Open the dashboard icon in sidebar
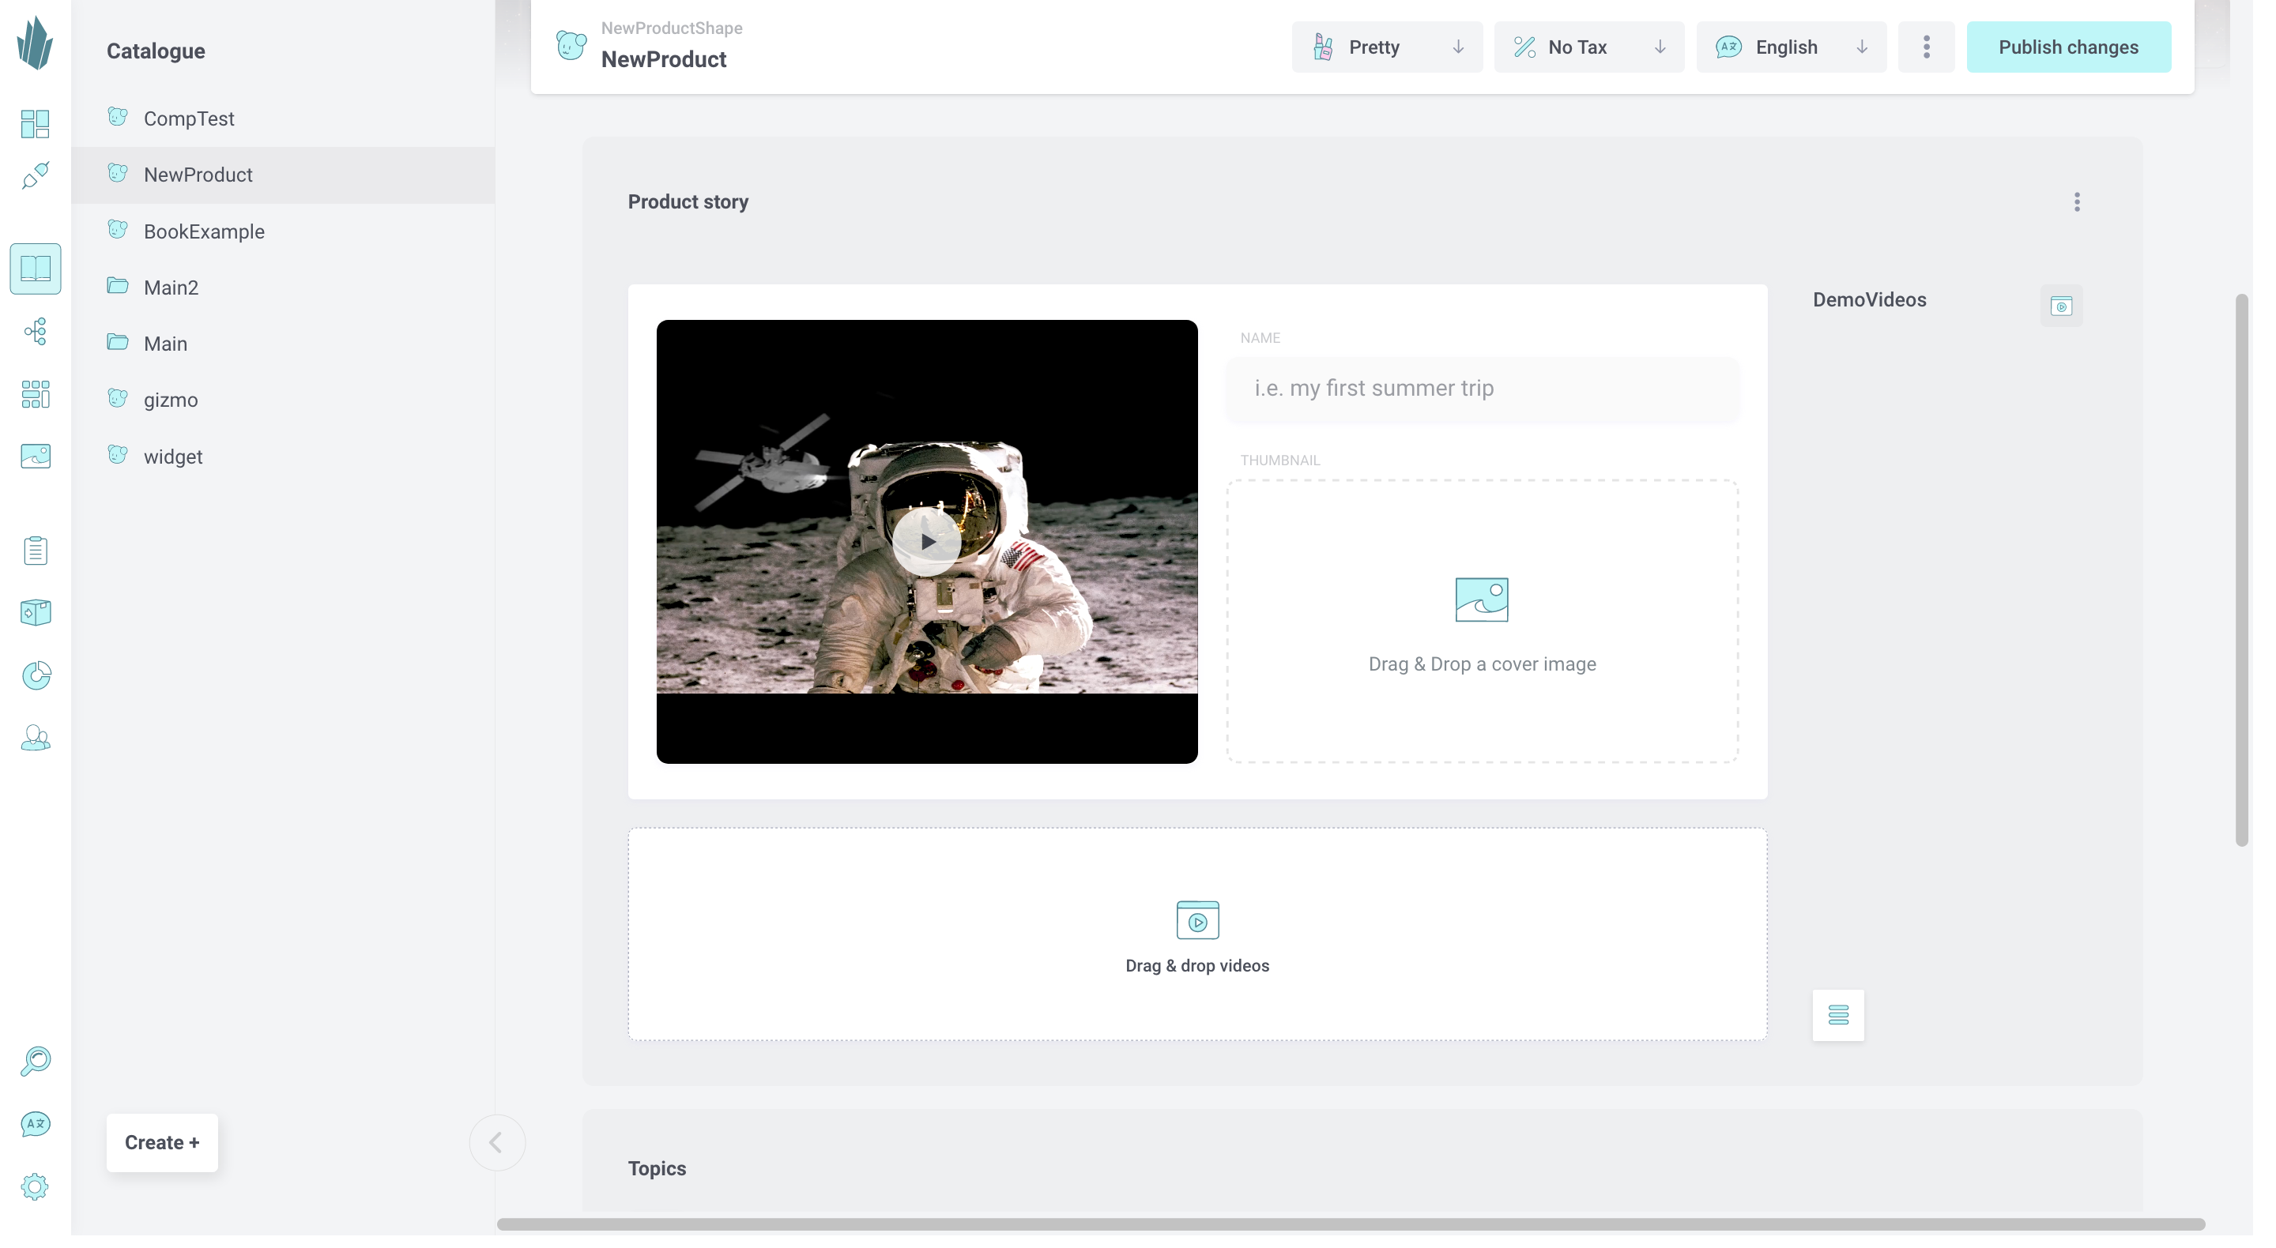The height and width of the screenshot is (1248, 2276). [x=36, y=124]
